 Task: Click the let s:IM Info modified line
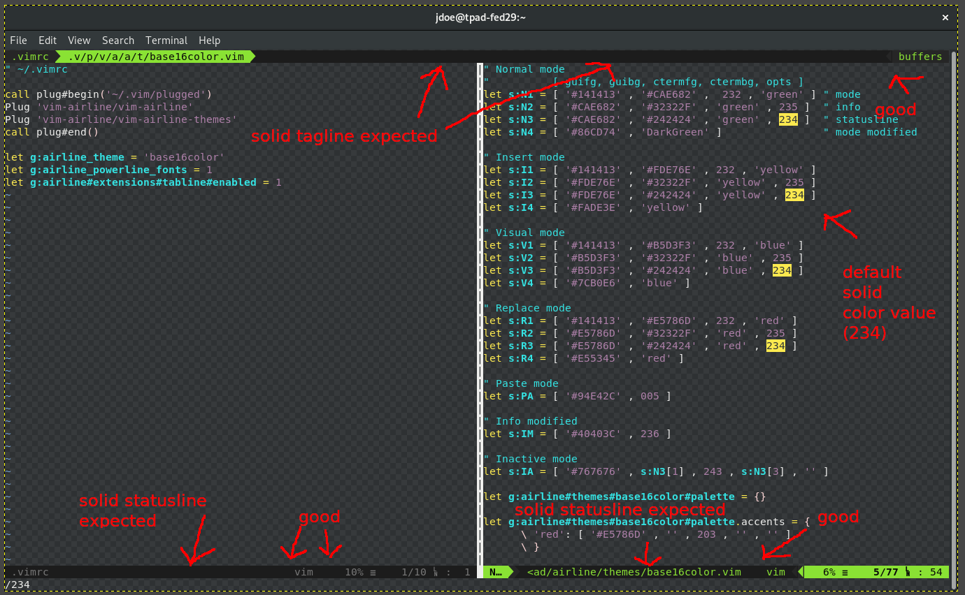click(x=578, y=434)
